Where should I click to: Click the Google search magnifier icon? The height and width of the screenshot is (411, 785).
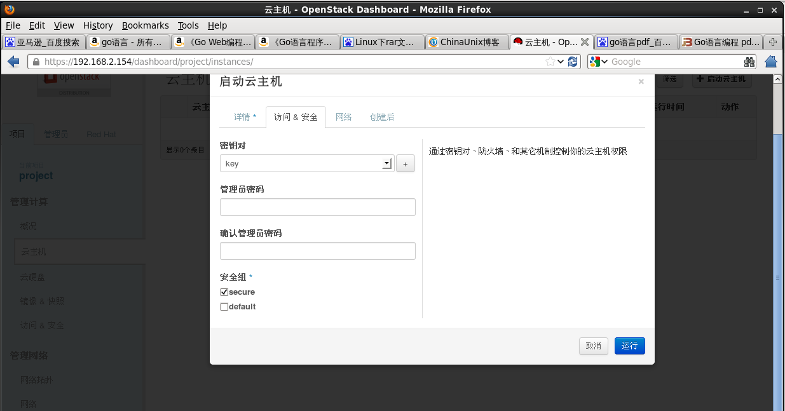(749, 61)
